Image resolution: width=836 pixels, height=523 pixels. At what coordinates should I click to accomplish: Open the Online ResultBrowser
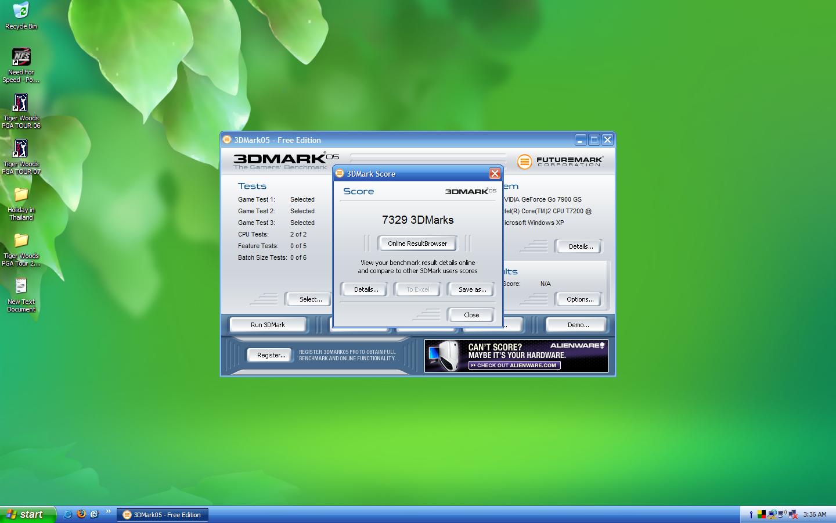click(x=417, y=243)
